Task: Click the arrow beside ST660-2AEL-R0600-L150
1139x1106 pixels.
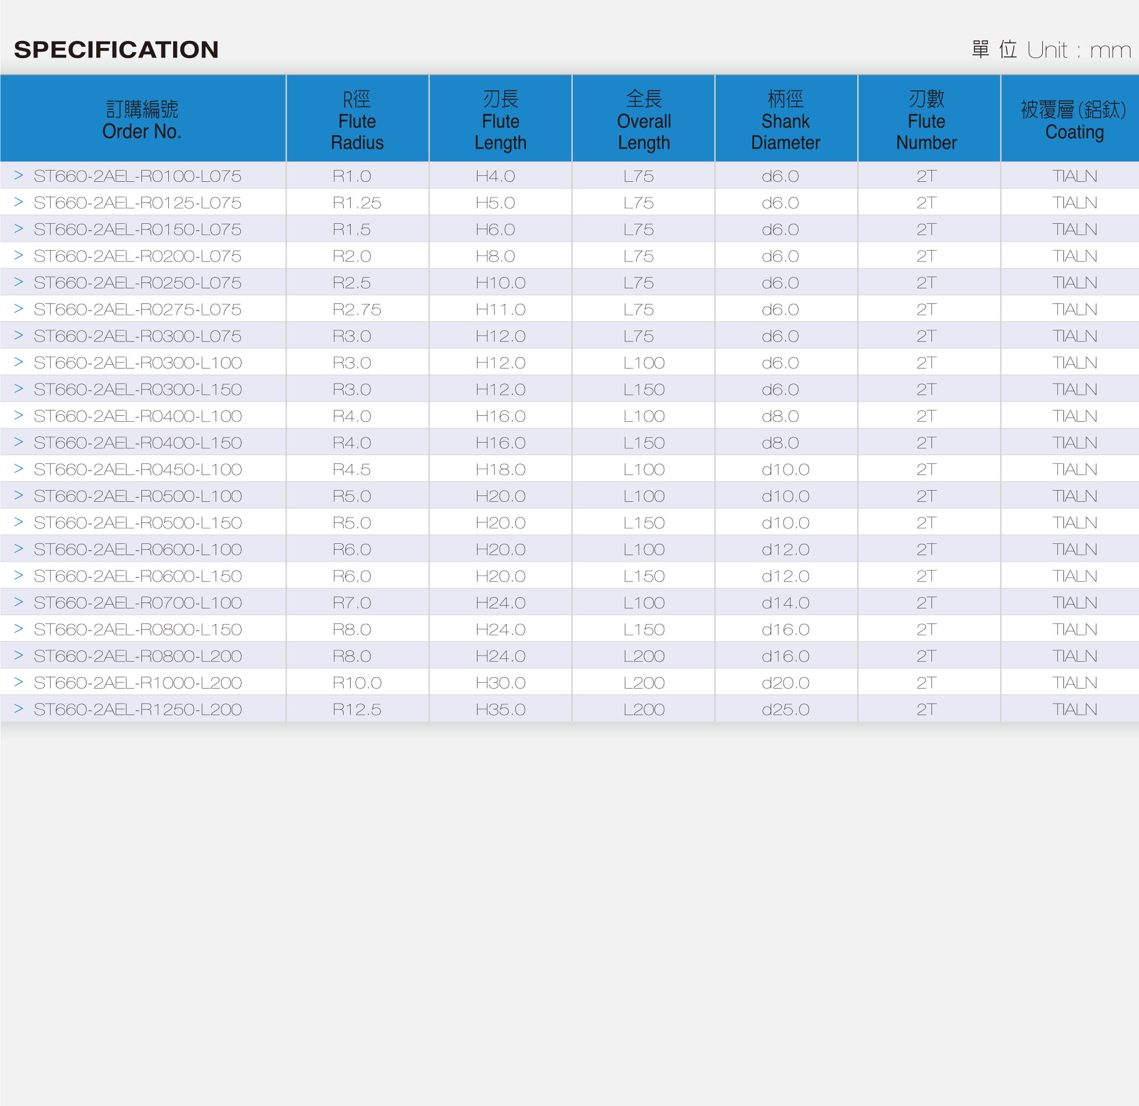Action: pyautogui.click(x=19, y=576)
